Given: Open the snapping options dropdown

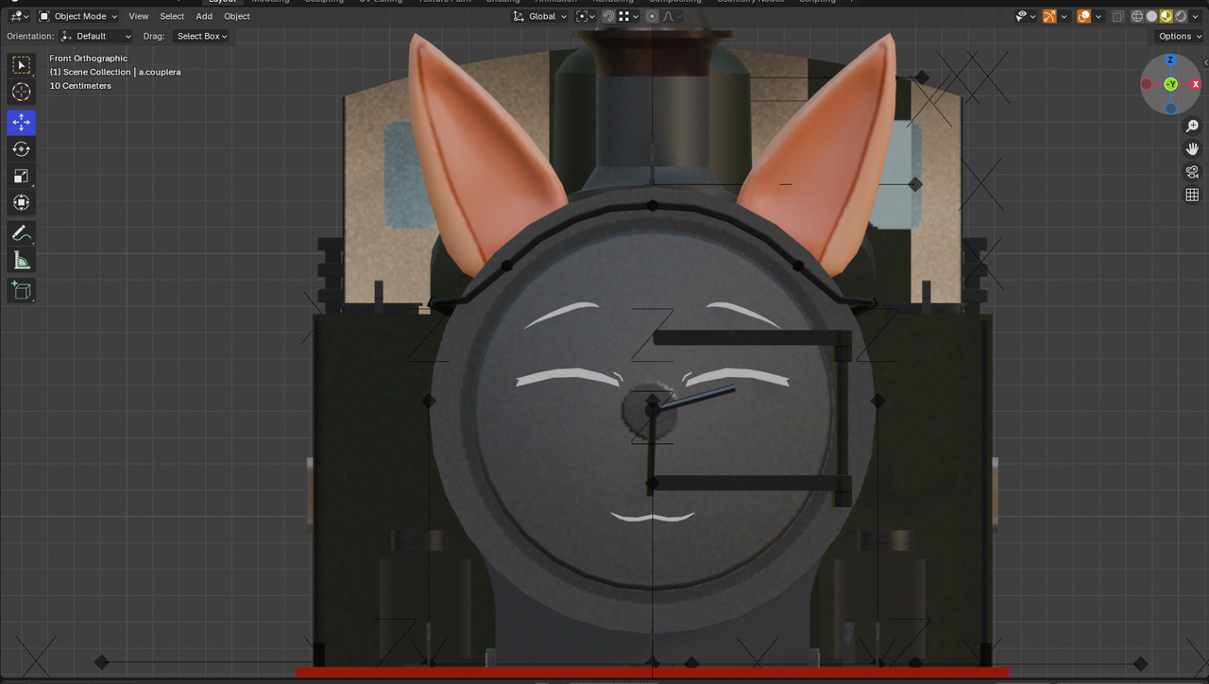Looking at the screenshot, I should pyautogui.click(x=629, y=16).
